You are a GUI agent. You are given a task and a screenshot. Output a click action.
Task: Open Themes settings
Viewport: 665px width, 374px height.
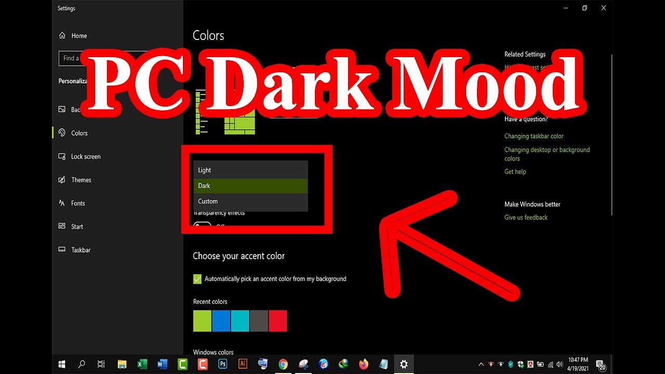pyautogui.click(x=75, y=180)
